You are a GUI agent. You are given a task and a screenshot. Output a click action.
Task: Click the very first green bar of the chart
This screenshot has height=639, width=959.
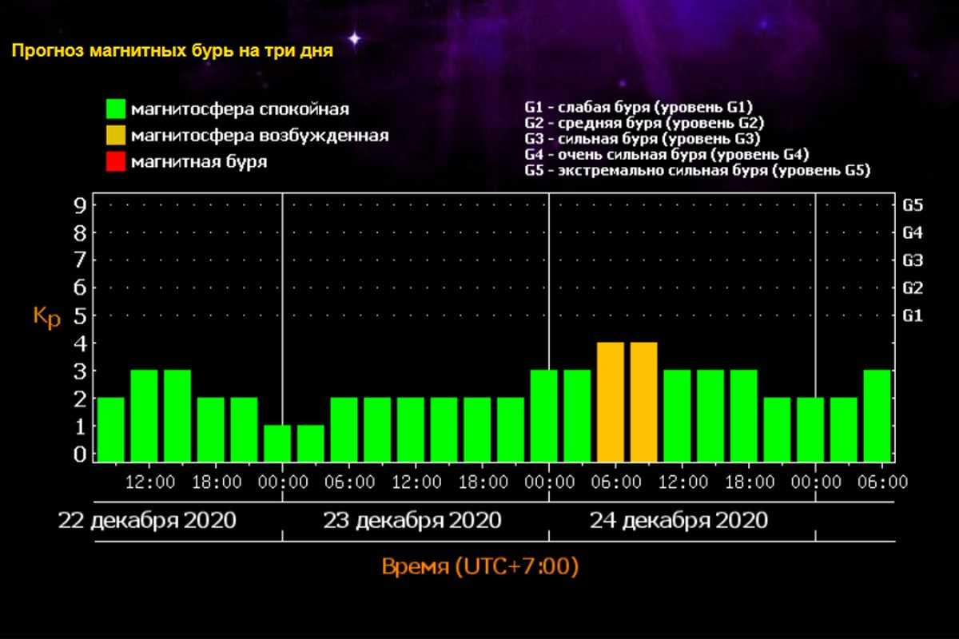(111, 430)
